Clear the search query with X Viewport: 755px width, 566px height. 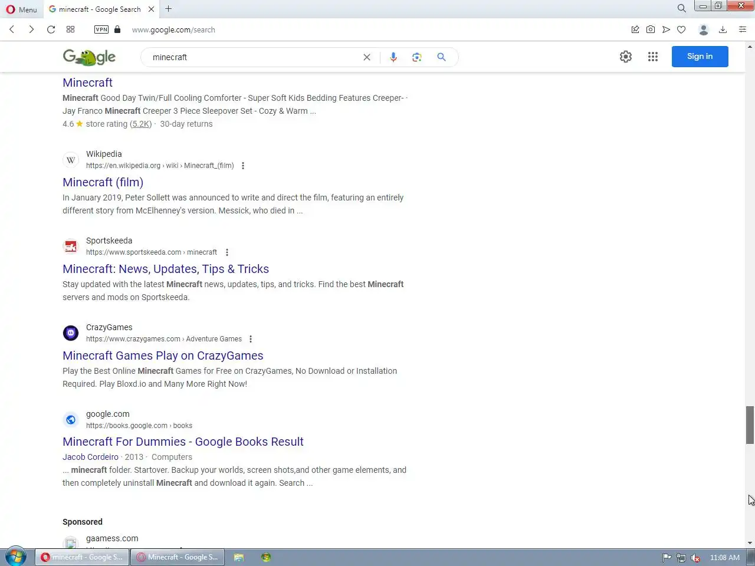click(x=367, y=57)
